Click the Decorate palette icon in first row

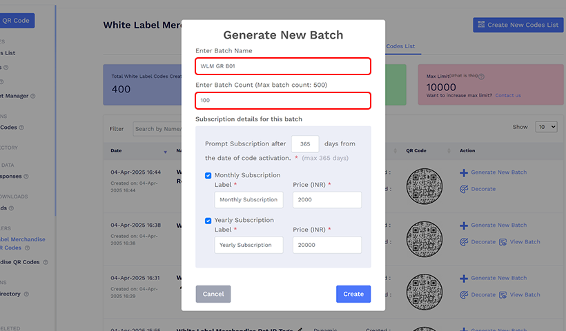[x=464, y=189]
